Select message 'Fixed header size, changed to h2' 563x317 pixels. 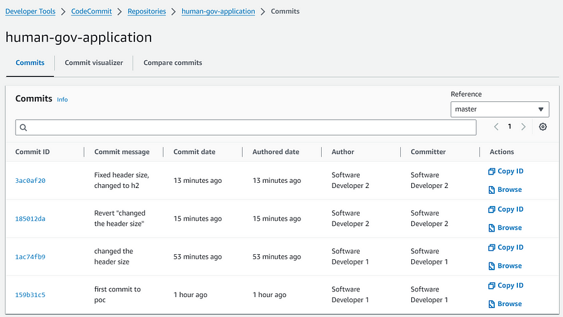coord(122,180)
